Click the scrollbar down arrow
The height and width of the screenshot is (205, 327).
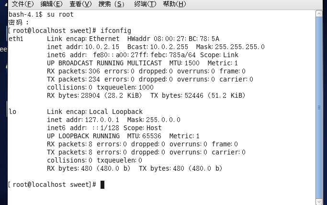[319, 201]
